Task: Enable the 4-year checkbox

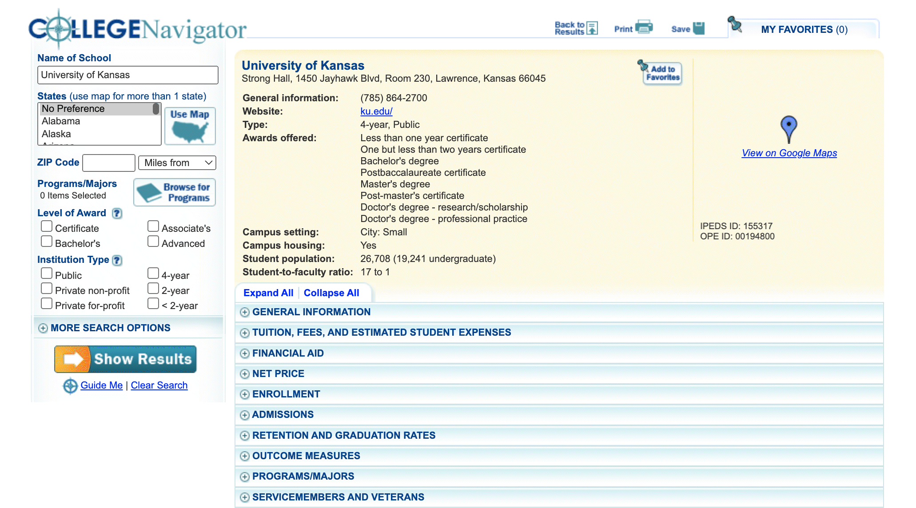Action: click(153, 274)
